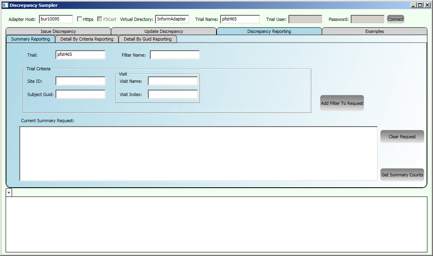
Task: Expand the dropdown arrow above the output panel
Action: pos(9,193)
